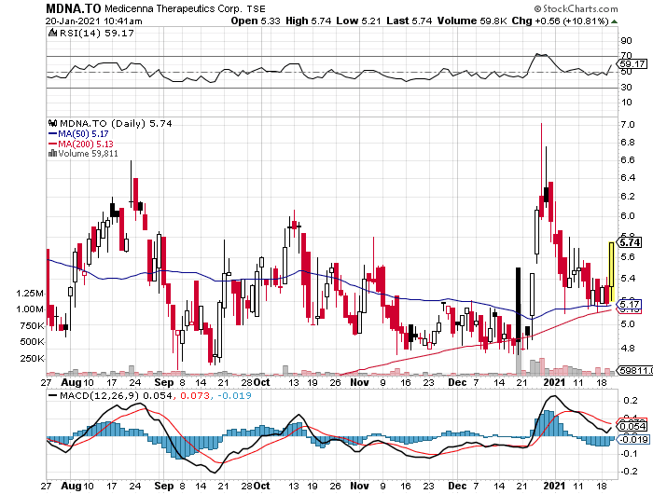Click the Volume 59,811 legend text
The width and height of the screenshot is (653, 494).
(88, 154)
